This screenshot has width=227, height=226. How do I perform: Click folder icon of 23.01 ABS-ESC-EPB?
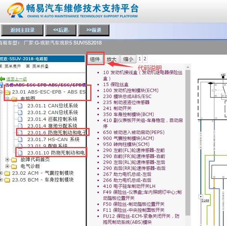pos(7,92)
